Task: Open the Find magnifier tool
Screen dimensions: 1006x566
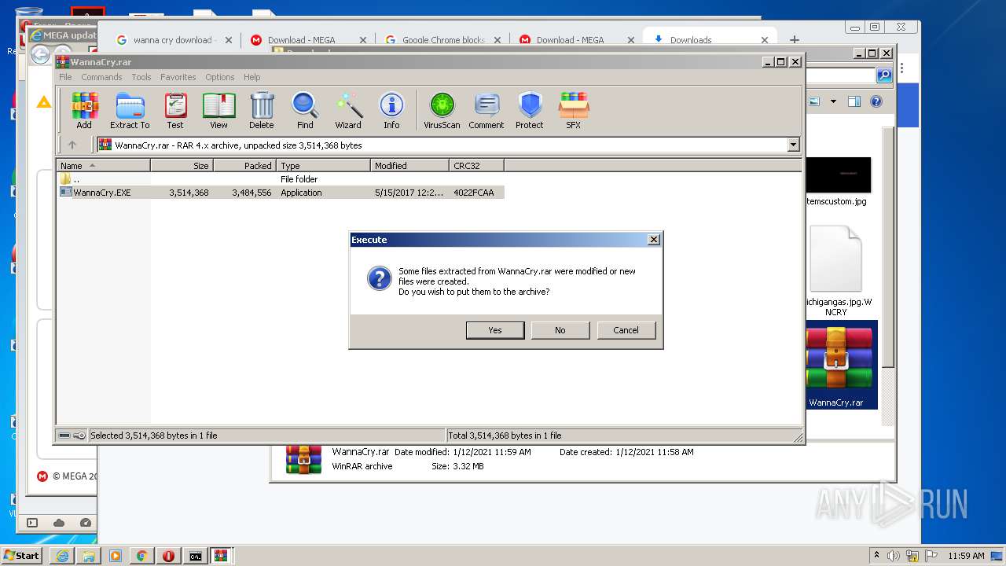Action: pos(305,110)
